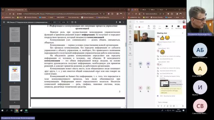Select the fourth page thumbnail in PDF
The width and height of the screenshot is (214, 120).
coord(15,93)
